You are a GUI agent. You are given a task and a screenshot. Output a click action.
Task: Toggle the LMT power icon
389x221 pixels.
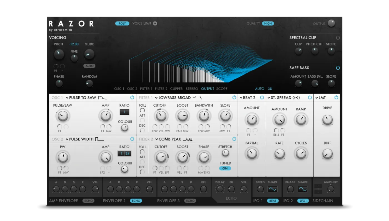[336, 97]
